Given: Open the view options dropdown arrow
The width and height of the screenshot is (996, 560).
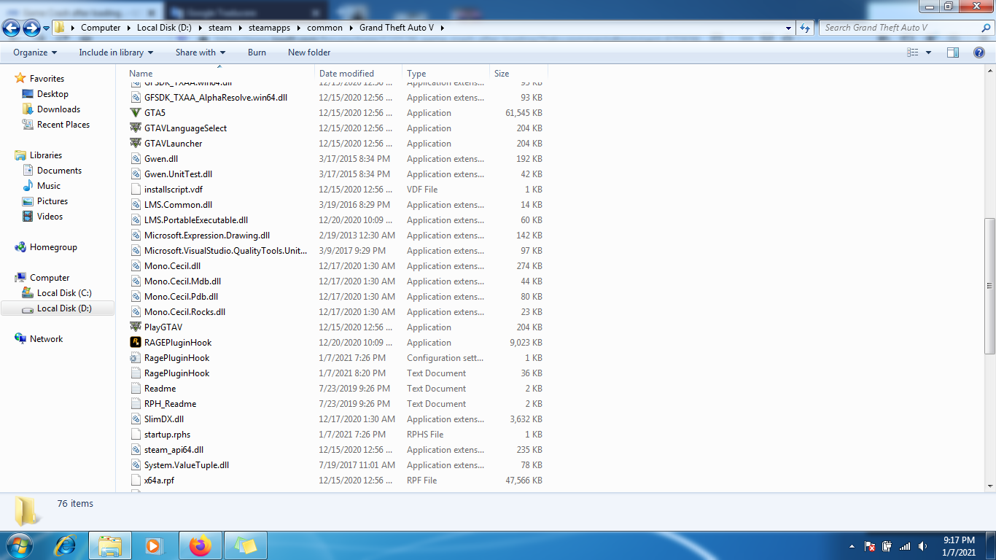Looking at the screenshot, I should 928,52.
